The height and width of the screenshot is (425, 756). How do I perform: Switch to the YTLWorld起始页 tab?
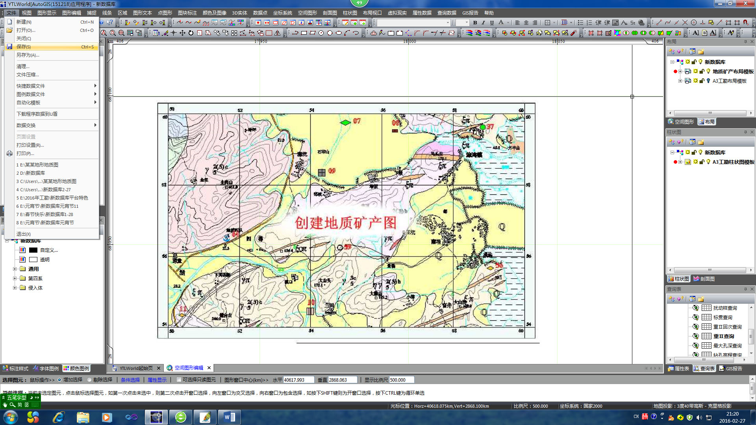click(x=136, y=368)
